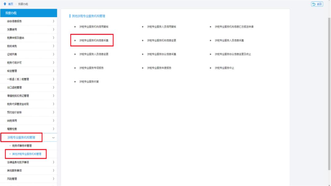The height and width of the screenshot is (186, 331).
Task: Expand the 发票使用 chevron arrow
Action: click(x=53, y=29)
